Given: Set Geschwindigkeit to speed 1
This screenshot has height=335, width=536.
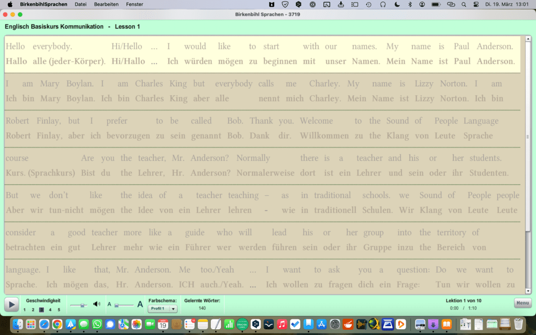Looking at the screenshot, I should (24, 310).
